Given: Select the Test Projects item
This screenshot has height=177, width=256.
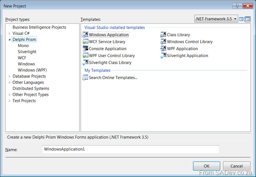Looking at the screenshot, I should (24, 101).
